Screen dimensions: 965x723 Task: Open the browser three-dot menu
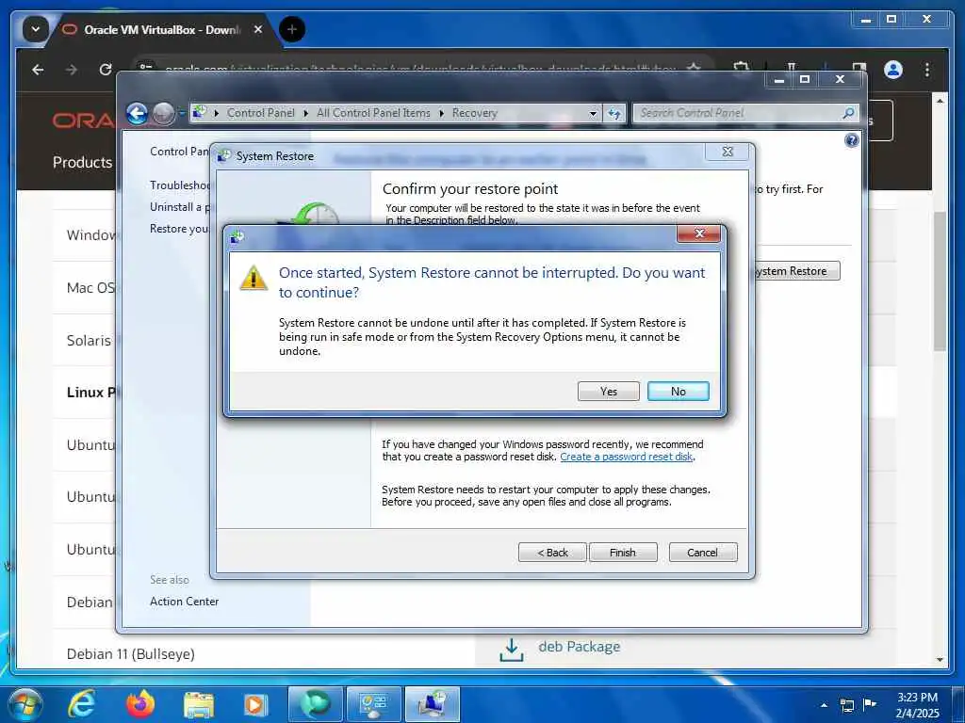(927, 70)
